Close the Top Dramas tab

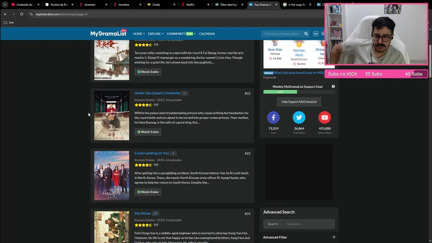276,5
